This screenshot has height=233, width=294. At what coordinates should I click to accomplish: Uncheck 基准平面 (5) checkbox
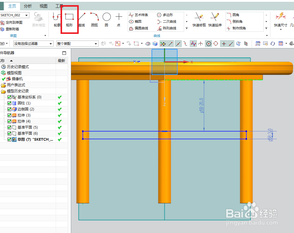click(x=9, y=127)
